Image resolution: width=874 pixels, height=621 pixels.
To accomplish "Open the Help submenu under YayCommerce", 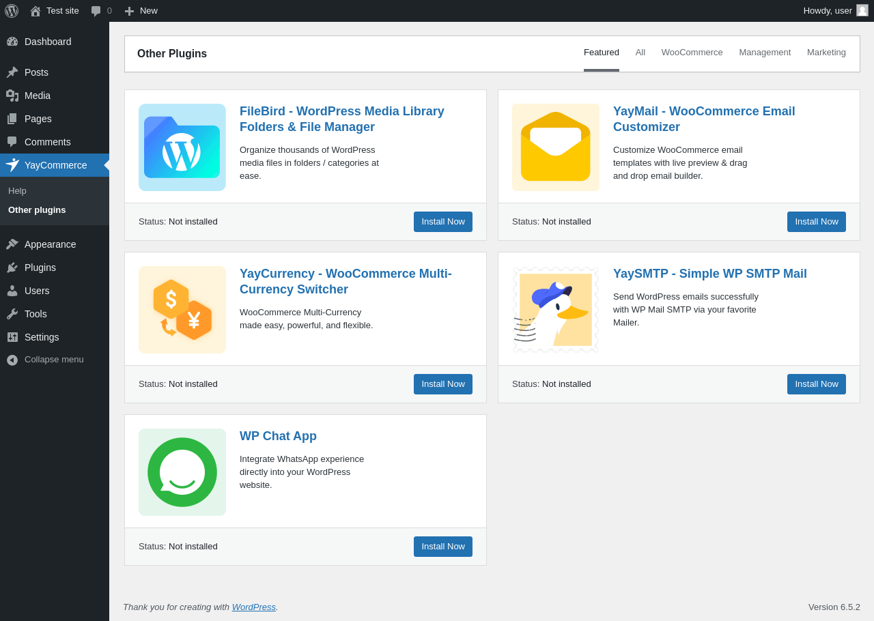I will pyautogui.click(x=17, y=191).
